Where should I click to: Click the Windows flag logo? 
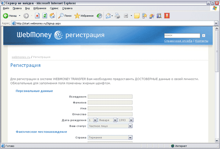click(x=214, y=8)
